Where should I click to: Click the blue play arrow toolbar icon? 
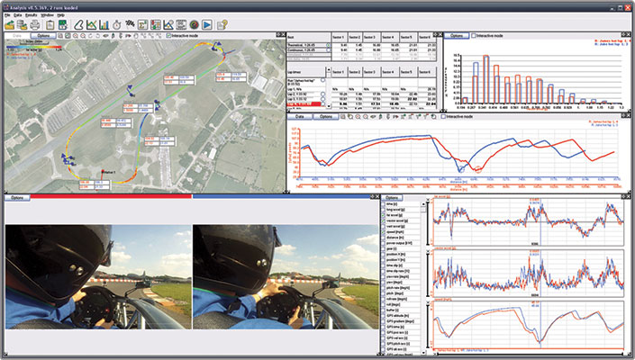207,24
